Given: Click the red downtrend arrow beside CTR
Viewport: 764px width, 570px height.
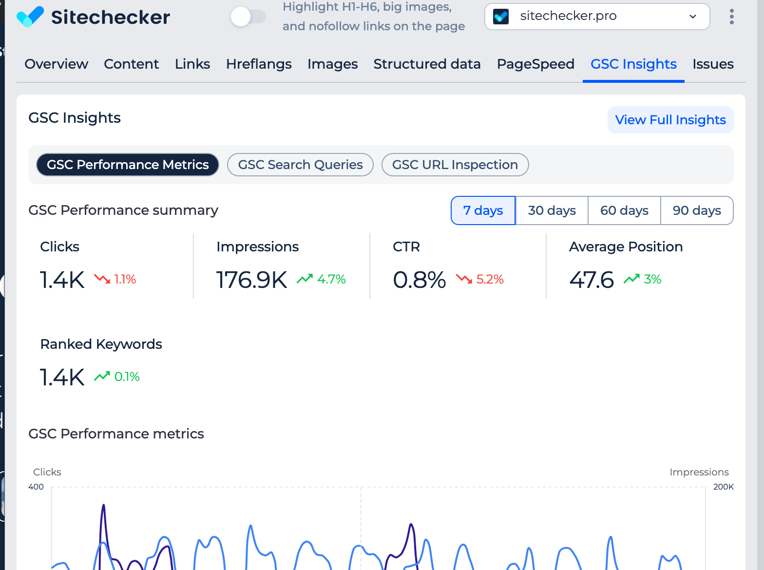Looking at the screenshot, I should pos(464,279).
